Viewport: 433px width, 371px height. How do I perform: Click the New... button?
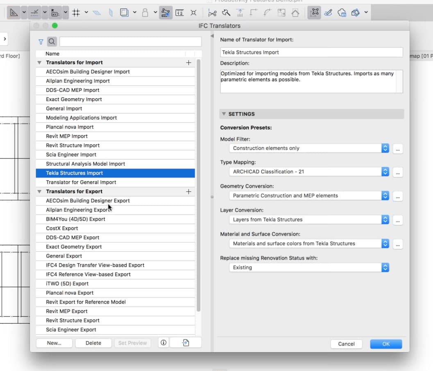tap(54, 343)
